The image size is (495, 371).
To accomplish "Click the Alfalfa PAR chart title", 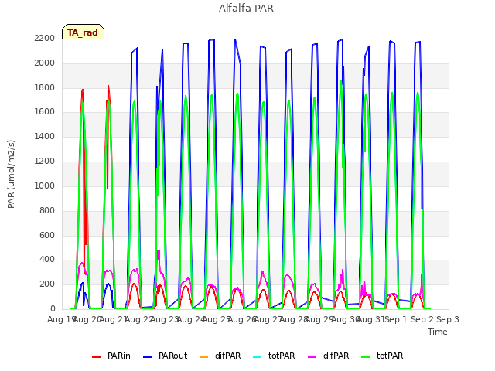I will click(246, 9).
